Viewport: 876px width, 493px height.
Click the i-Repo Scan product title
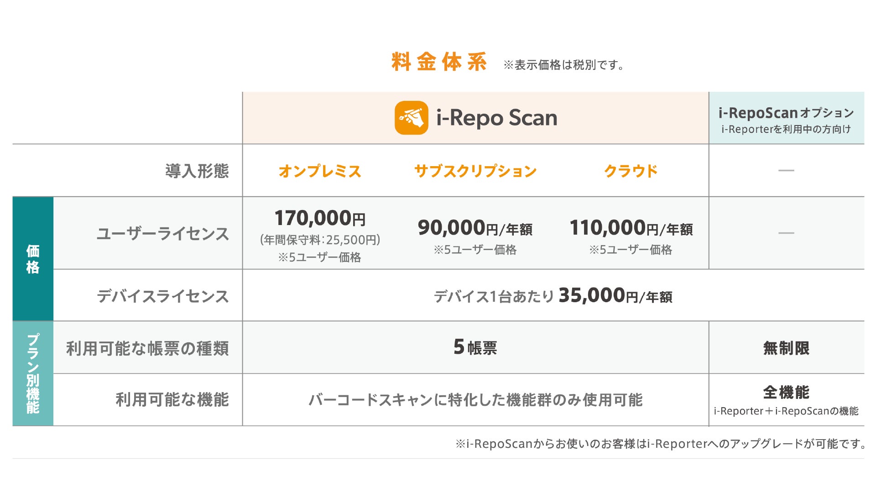click(x=496, y=118)
